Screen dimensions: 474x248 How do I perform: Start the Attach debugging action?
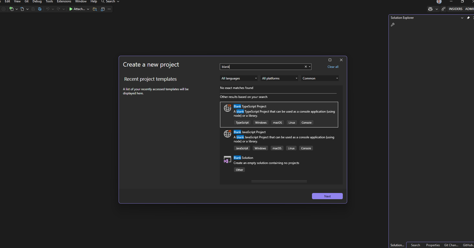tap(77, 9)
